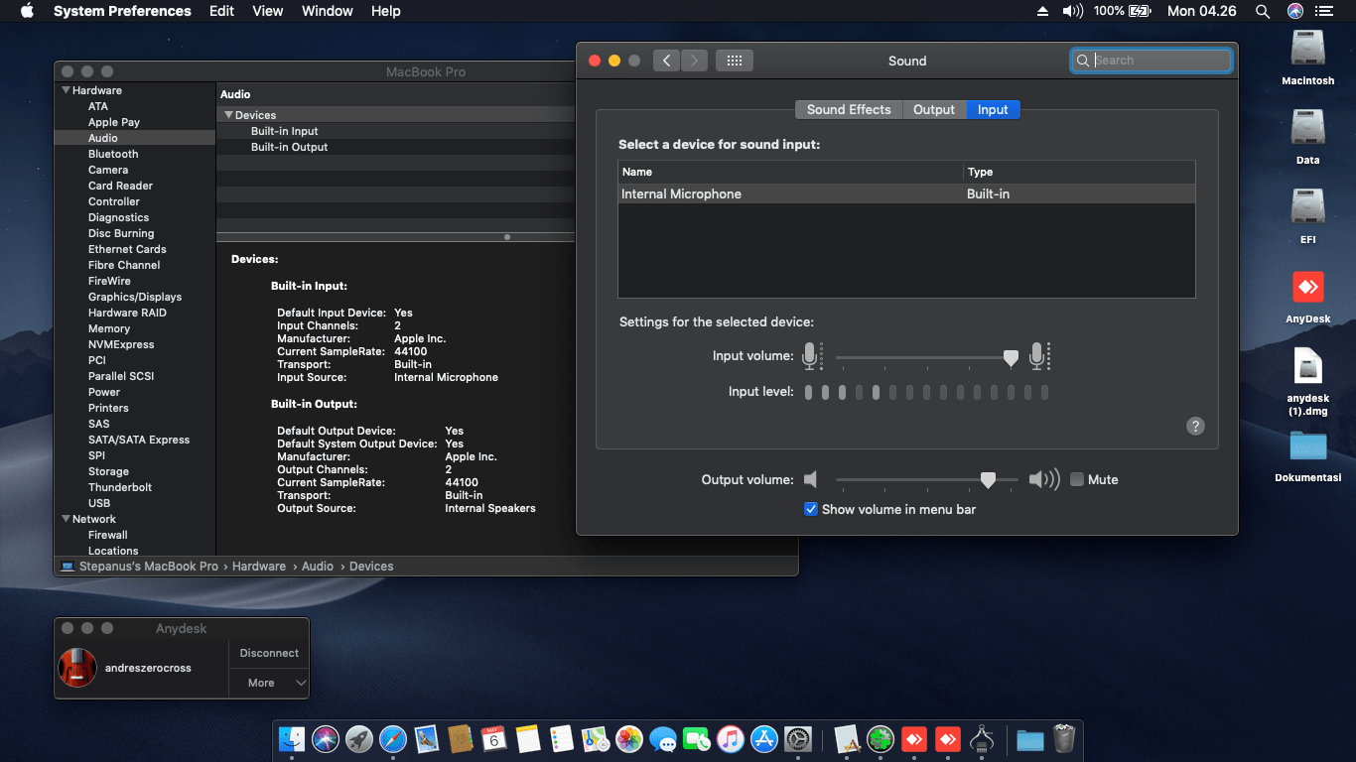Click the volume icon in menu bar
The width and height of the screenshot is (1356, 762).
[1072, 11]
